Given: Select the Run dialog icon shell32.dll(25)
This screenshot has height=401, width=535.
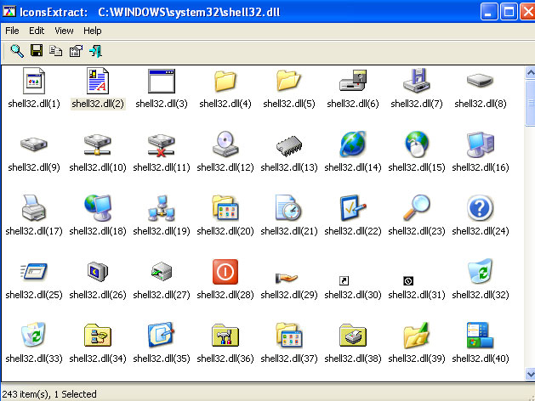Looking at the screenshot, I should (34, 272).
